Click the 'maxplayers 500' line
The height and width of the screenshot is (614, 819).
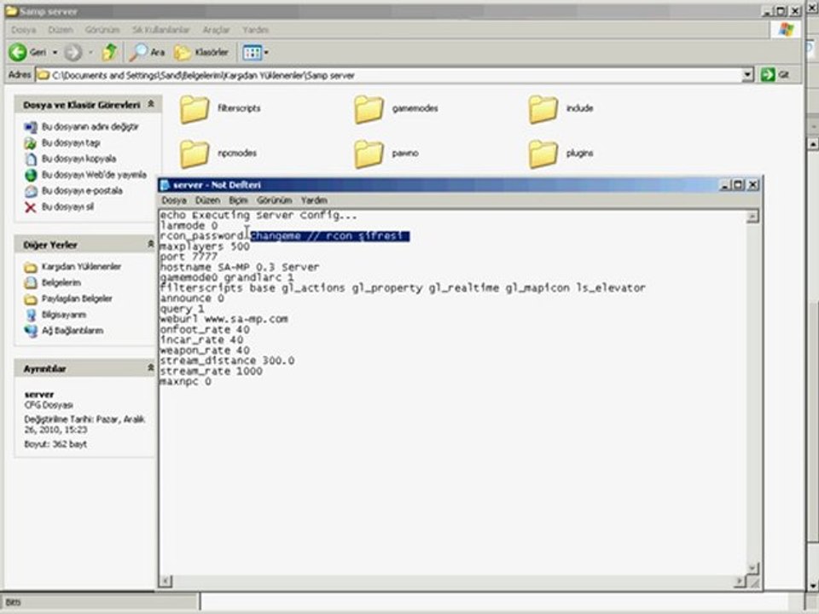pos(205,246)
